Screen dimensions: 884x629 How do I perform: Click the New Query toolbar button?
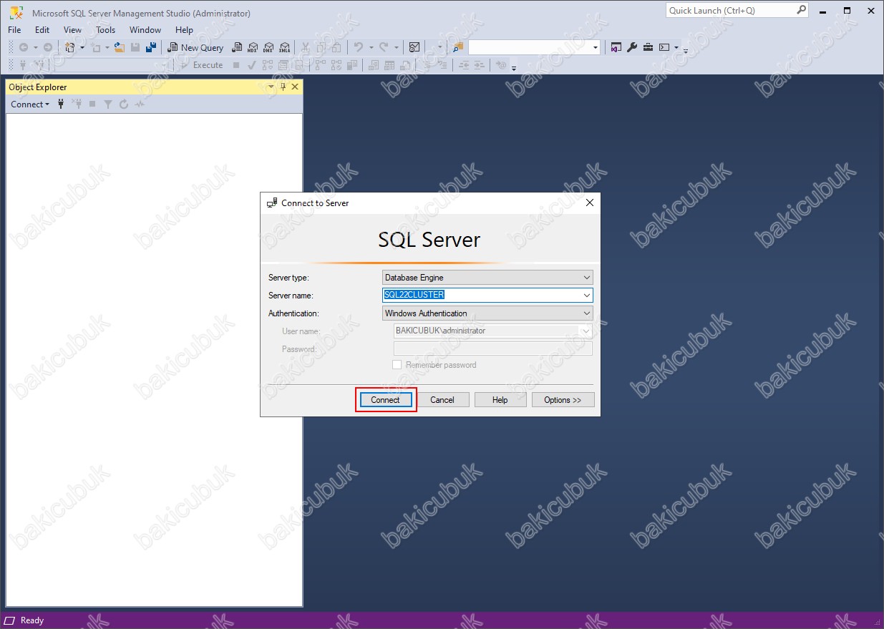click(x=195, y=47)
